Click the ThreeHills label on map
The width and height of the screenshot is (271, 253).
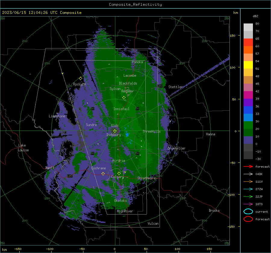(x=151, y=131)
